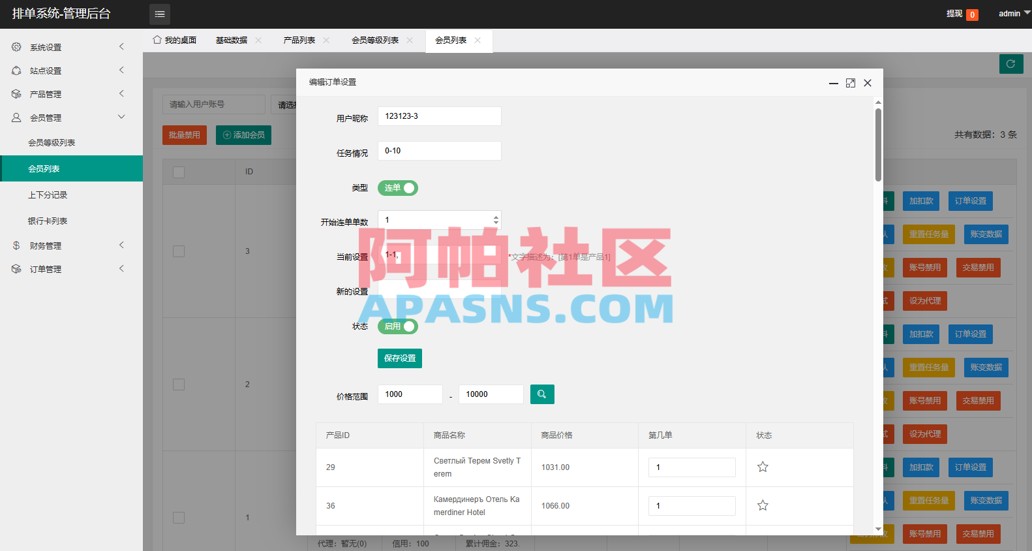Click the dialog scrollbar down arrow

tap(878, 529)
